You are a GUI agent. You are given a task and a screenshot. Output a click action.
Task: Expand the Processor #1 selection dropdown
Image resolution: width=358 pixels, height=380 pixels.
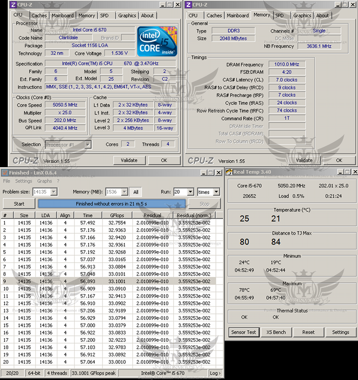click(x=88, y=145)
